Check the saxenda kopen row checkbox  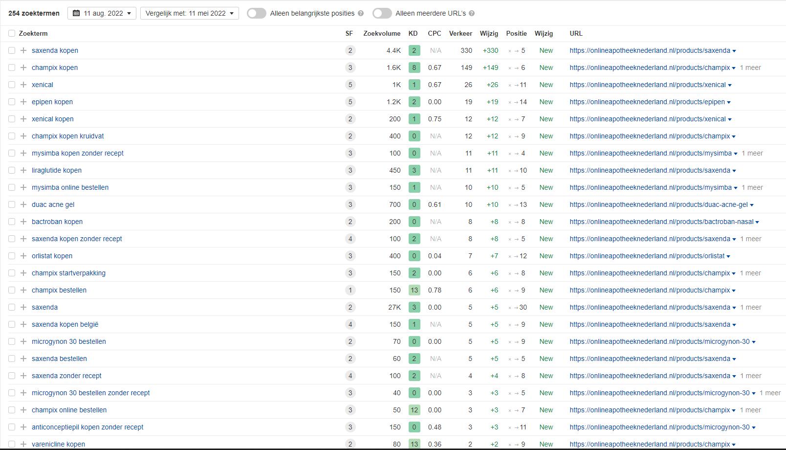tap(12, 50)
